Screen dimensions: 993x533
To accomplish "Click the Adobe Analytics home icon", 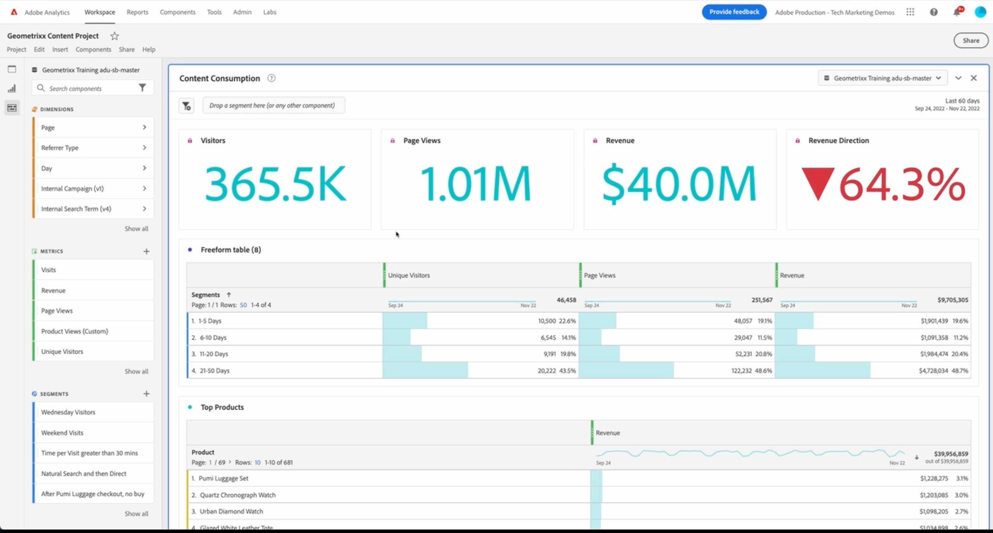I will pyautogui.click(x=11, y=12).
